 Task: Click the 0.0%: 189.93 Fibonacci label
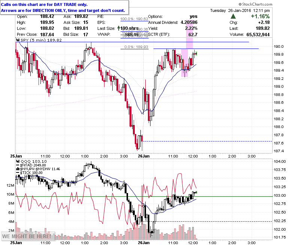tap(136, 47)
